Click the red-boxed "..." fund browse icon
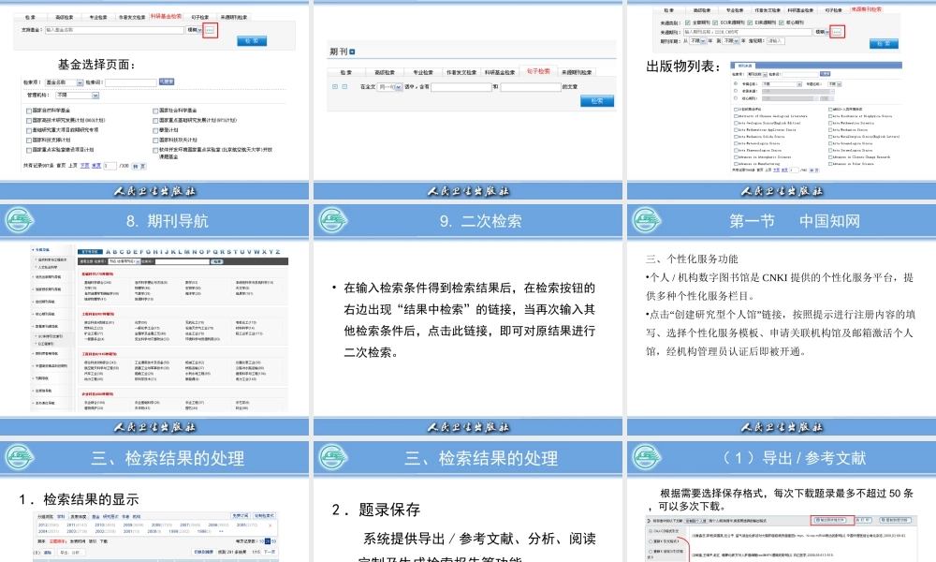This screenshot has width=936, height=562. coord(211,30)
